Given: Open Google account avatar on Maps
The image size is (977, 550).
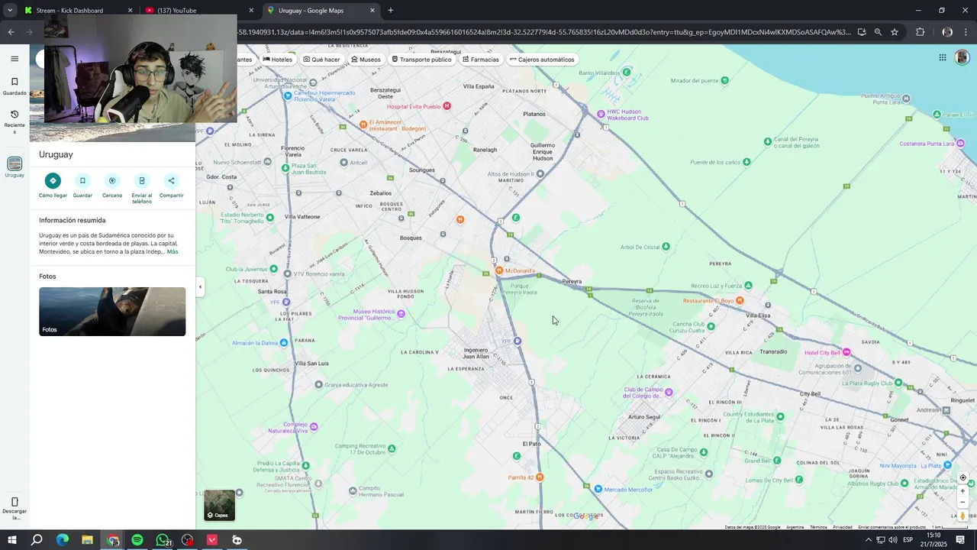Looking at the screenshot, I should tap(962, 57).
